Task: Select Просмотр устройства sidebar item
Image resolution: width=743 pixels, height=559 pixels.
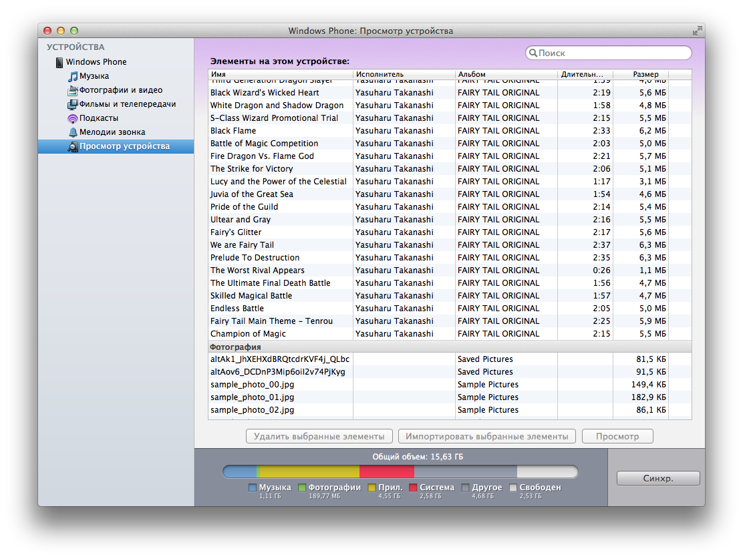Action: (116, 146)
